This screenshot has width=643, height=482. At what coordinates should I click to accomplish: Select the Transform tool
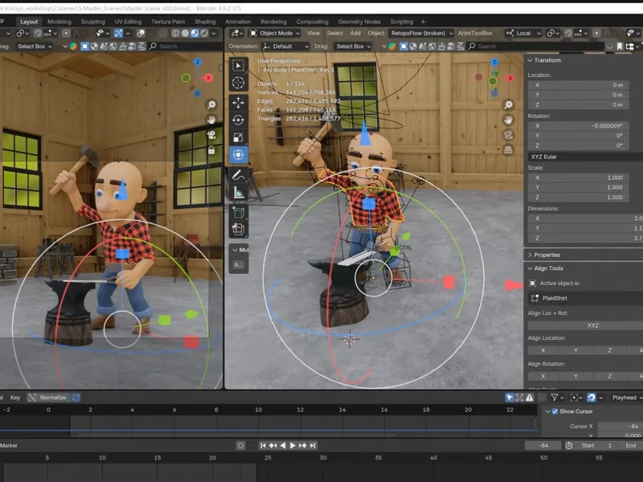pyautogui.click(x=238, y=155)
